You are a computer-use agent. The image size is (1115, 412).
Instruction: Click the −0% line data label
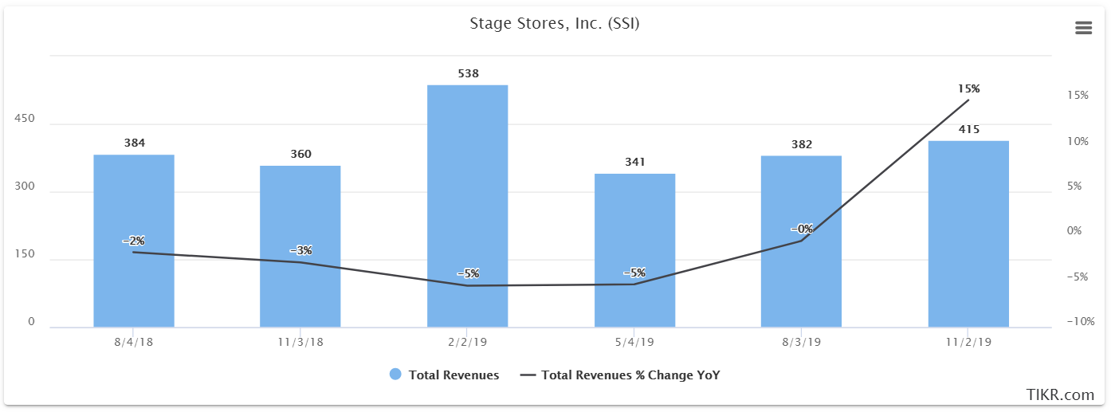click(x=802, y=229)
